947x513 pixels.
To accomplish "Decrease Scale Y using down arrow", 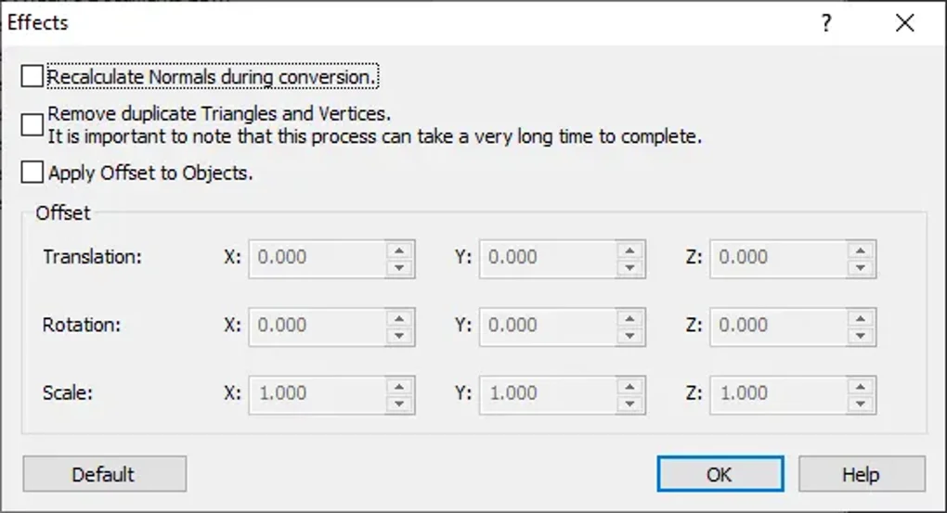I will (630, 403).
